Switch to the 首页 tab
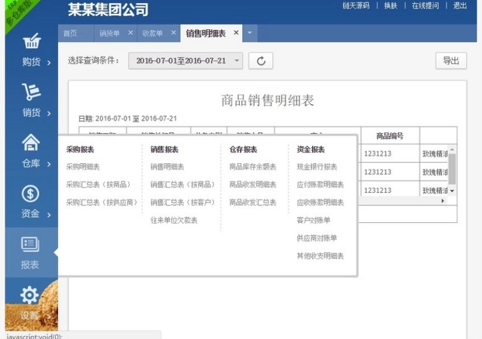The width and height of the screenshot is (482, 339). pyautogui.click(x=70, y=33)
